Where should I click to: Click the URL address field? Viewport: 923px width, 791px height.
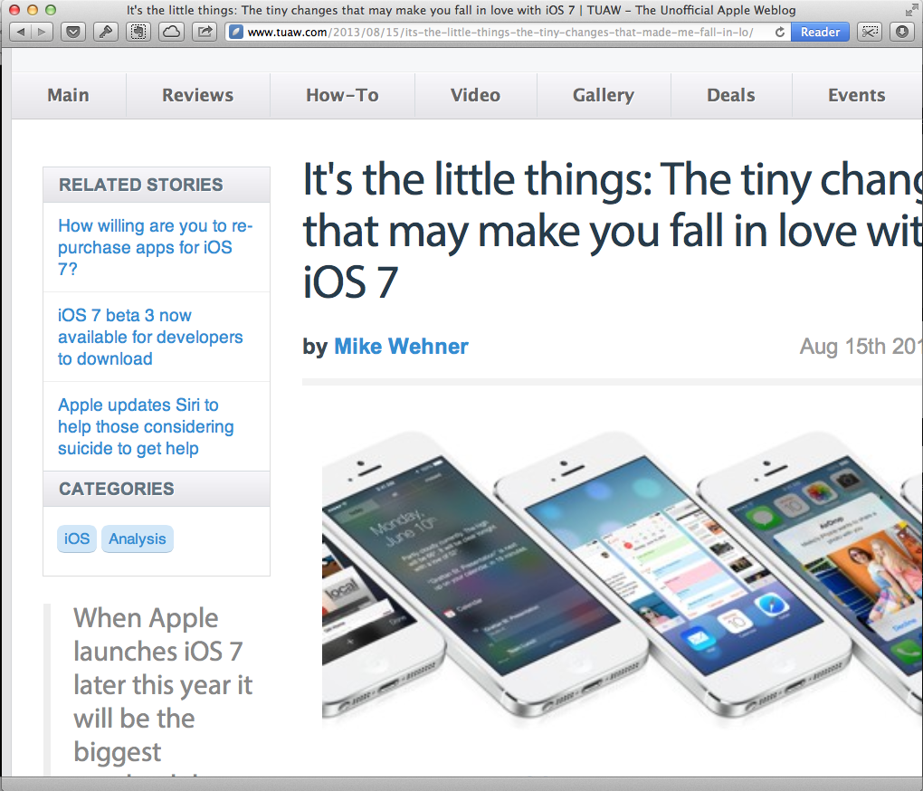coord(500,32)
